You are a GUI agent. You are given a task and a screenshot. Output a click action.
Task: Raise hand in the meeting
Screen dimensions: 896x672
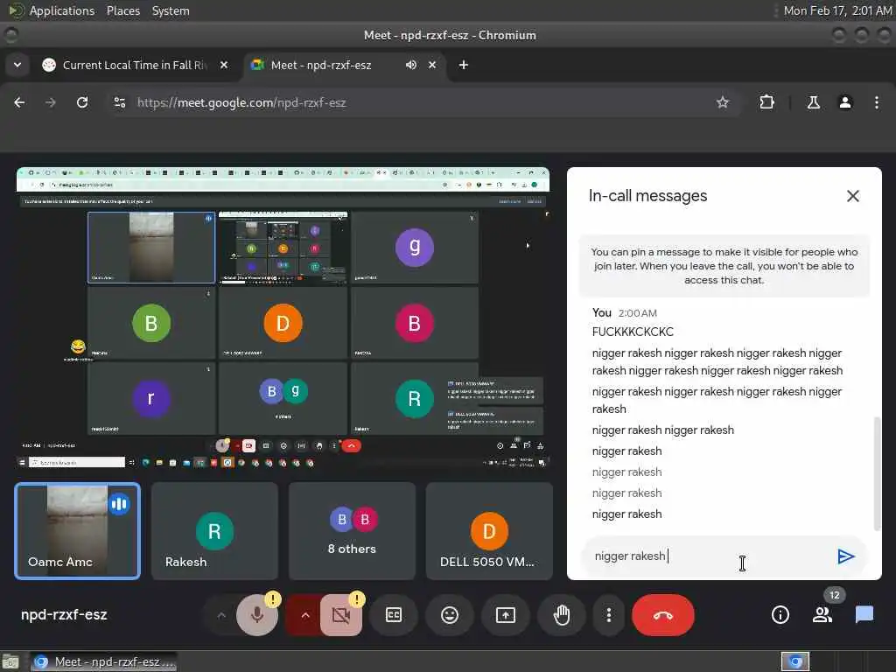562,615
